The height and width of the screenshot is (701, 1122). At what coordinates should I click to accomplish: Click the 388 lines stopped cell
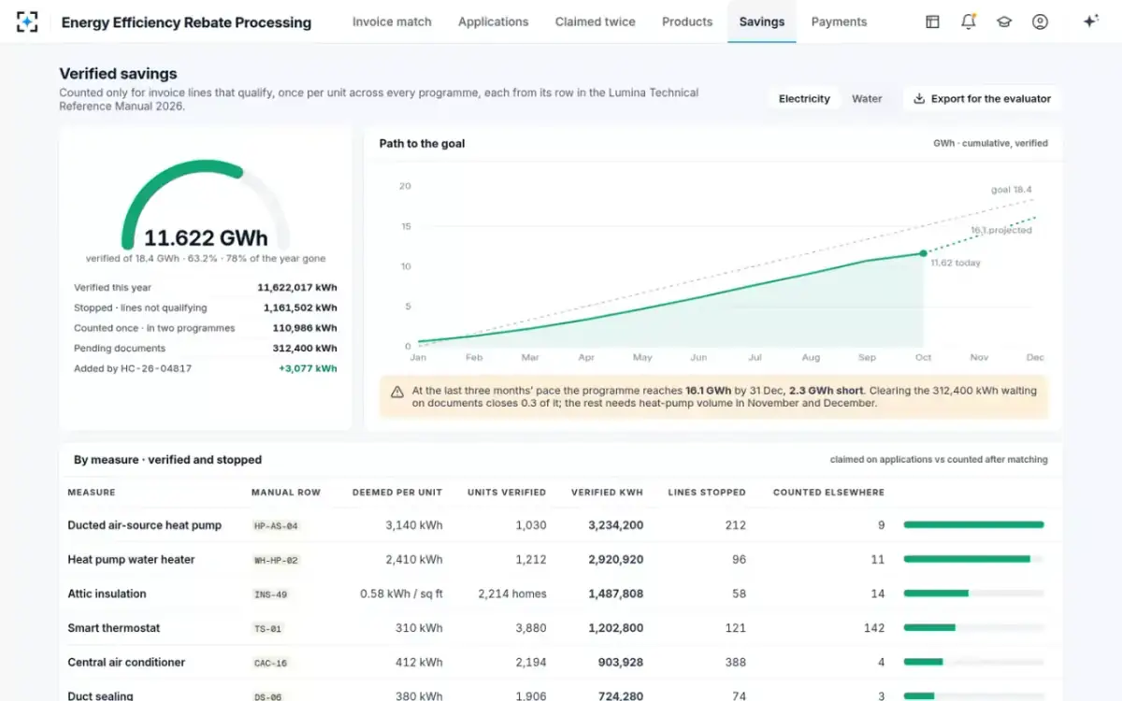pos(735,662)
